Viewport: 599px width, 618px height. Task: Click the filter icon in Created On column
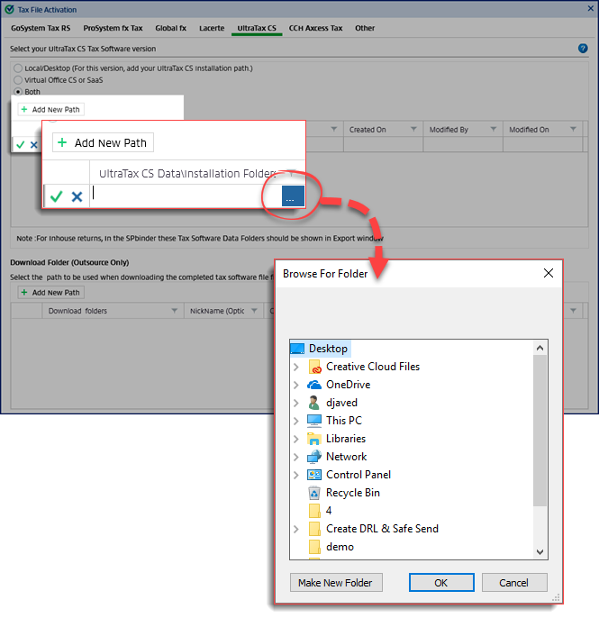413,129
